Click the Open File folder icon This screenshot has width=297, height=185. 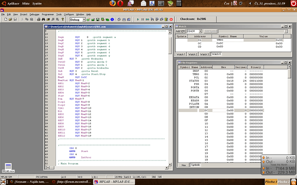click(10, 19)
